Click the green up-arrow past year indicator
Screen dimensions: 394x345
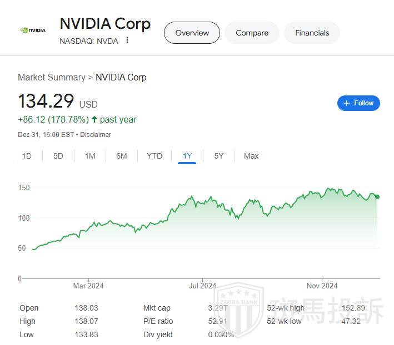[x=94, y=119]
